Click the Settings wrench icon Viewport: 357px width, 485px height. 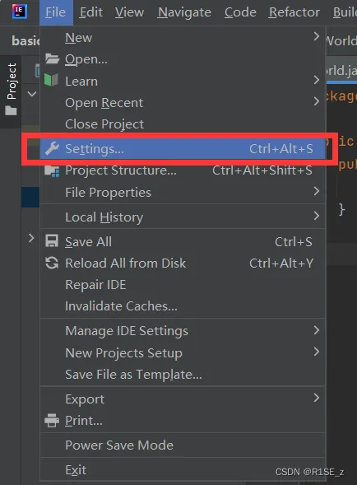tap(52, 148)
